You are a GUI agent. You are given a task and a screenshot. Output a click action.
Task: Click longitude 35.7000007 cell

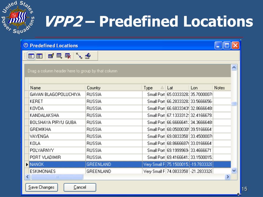201,94
